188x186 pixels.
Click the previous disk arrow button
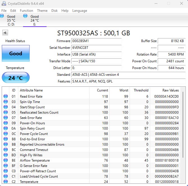(x=5, y=33)
